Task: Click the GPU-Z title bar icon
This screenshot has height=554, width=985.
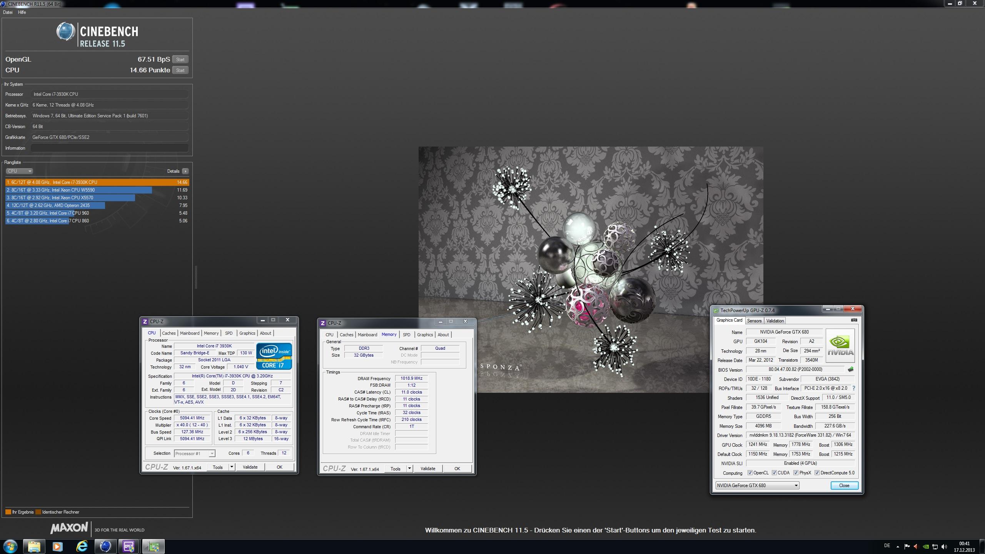Action: [x=716, y=310]
